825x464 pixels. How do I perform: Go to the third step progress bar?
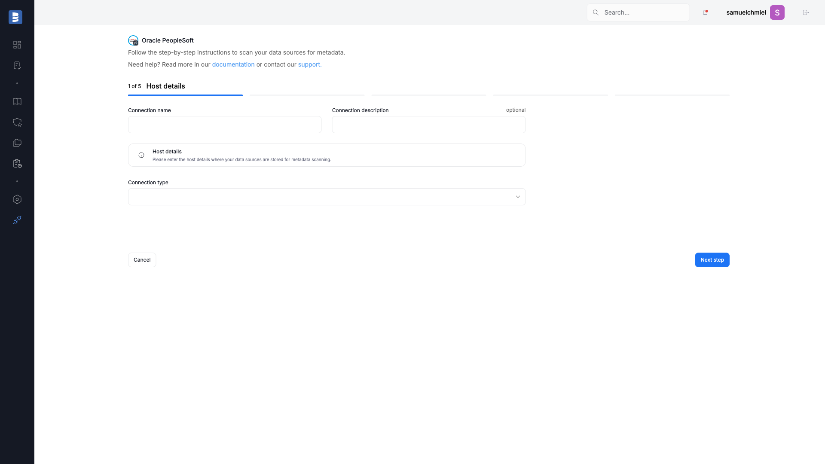(x=429, y=95)
